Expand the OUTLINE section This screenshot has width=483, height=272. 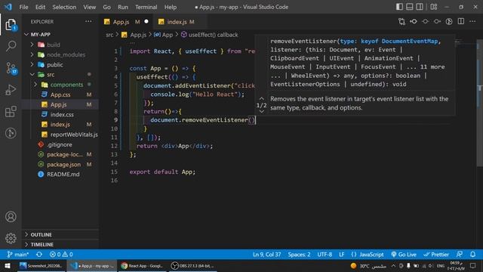tap(60, 235)
